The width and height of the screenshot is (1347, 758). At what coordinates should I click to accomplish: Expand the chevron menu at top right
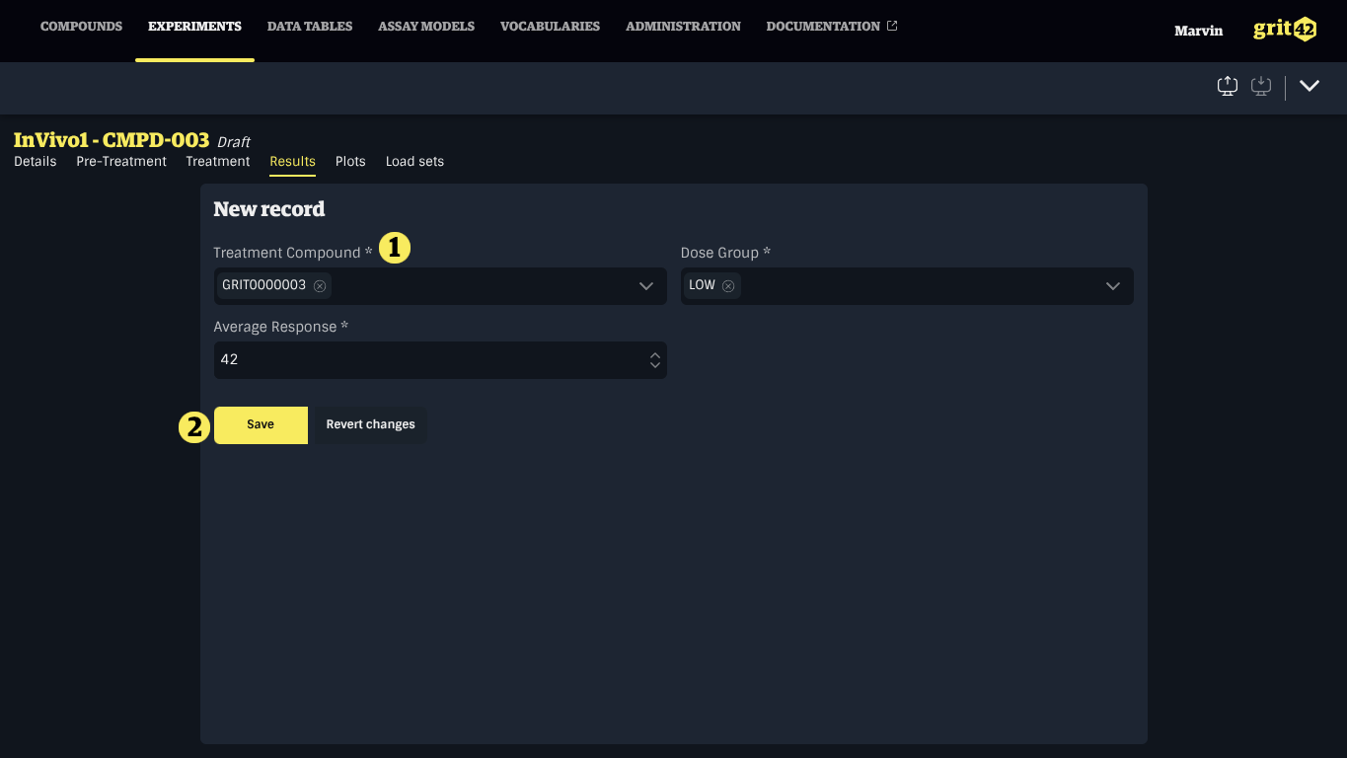click(x=1310, y=86)
